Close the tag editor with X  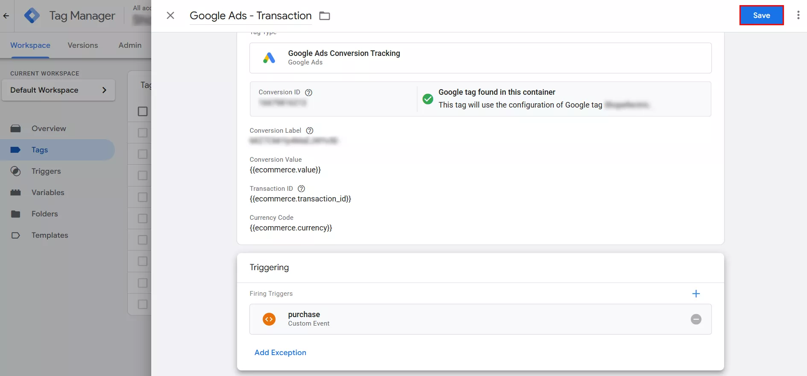click(x=170, y=16)
